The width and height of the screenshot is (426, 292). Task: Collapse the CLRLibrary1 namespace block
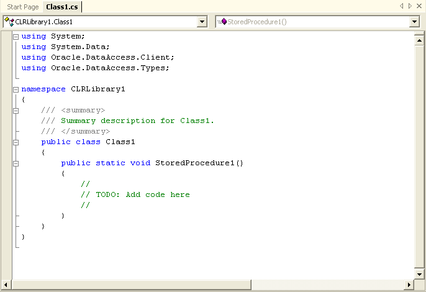[x=16, y=89]
